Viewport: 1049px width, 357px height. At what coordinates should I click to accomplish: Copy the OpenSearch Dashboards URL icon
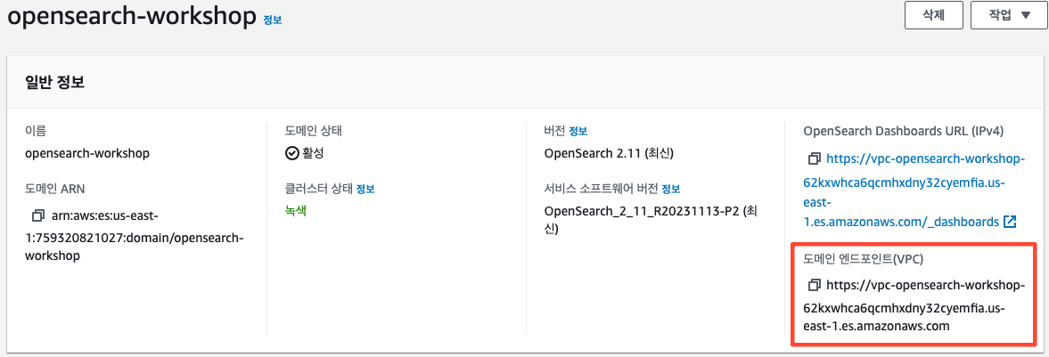pyautogui.click(x=815, y=158)
